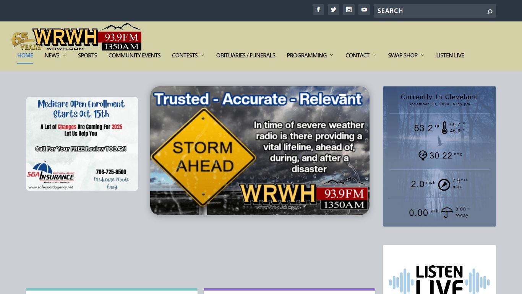
Task: Click the Currently In Cleveland weather heading
Action: coord(439,97)
